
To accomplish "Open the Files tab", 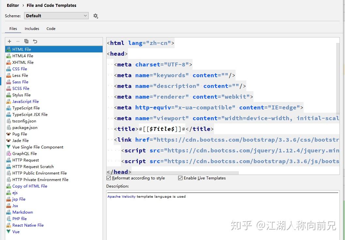I will [x=13, y=29].
